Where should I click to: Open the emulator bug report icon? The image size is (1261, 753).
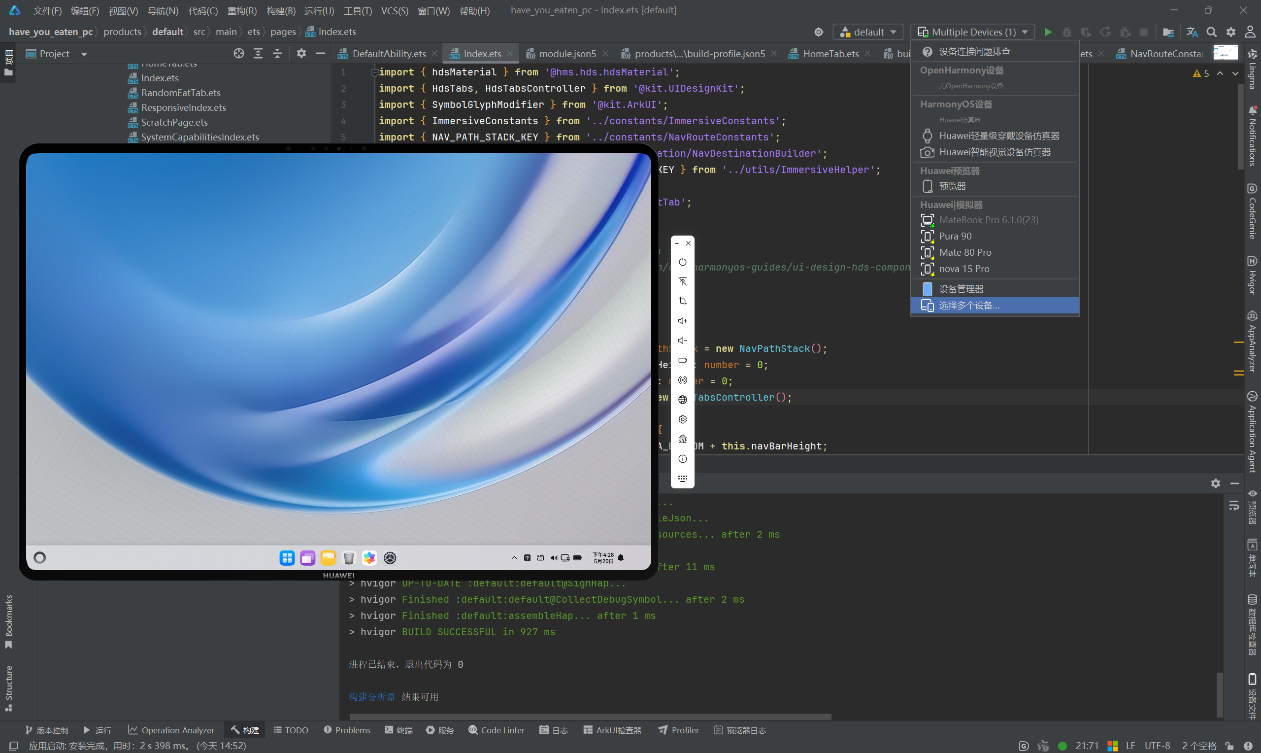683,439
